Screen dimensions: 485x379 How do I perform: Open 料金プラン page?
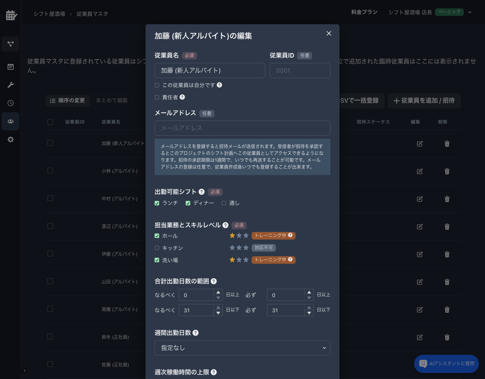pyautogui.click(x=364, y=12)
